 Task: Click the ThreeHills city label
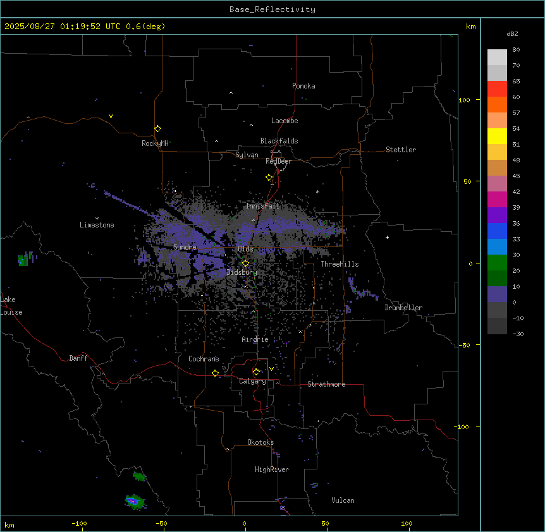[x=340, y=264]
